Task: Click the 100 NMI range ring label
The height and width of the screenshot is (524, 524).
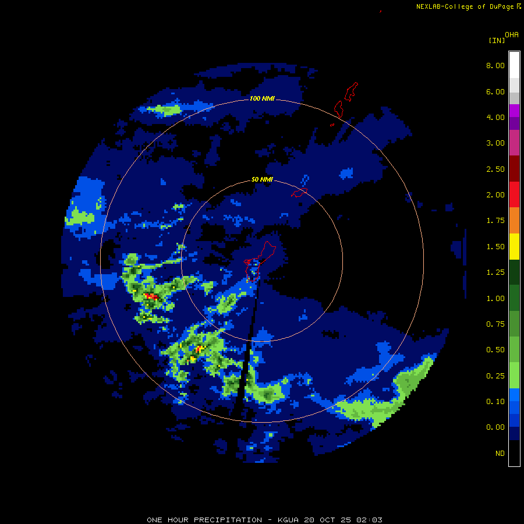Action: (262, 98)
